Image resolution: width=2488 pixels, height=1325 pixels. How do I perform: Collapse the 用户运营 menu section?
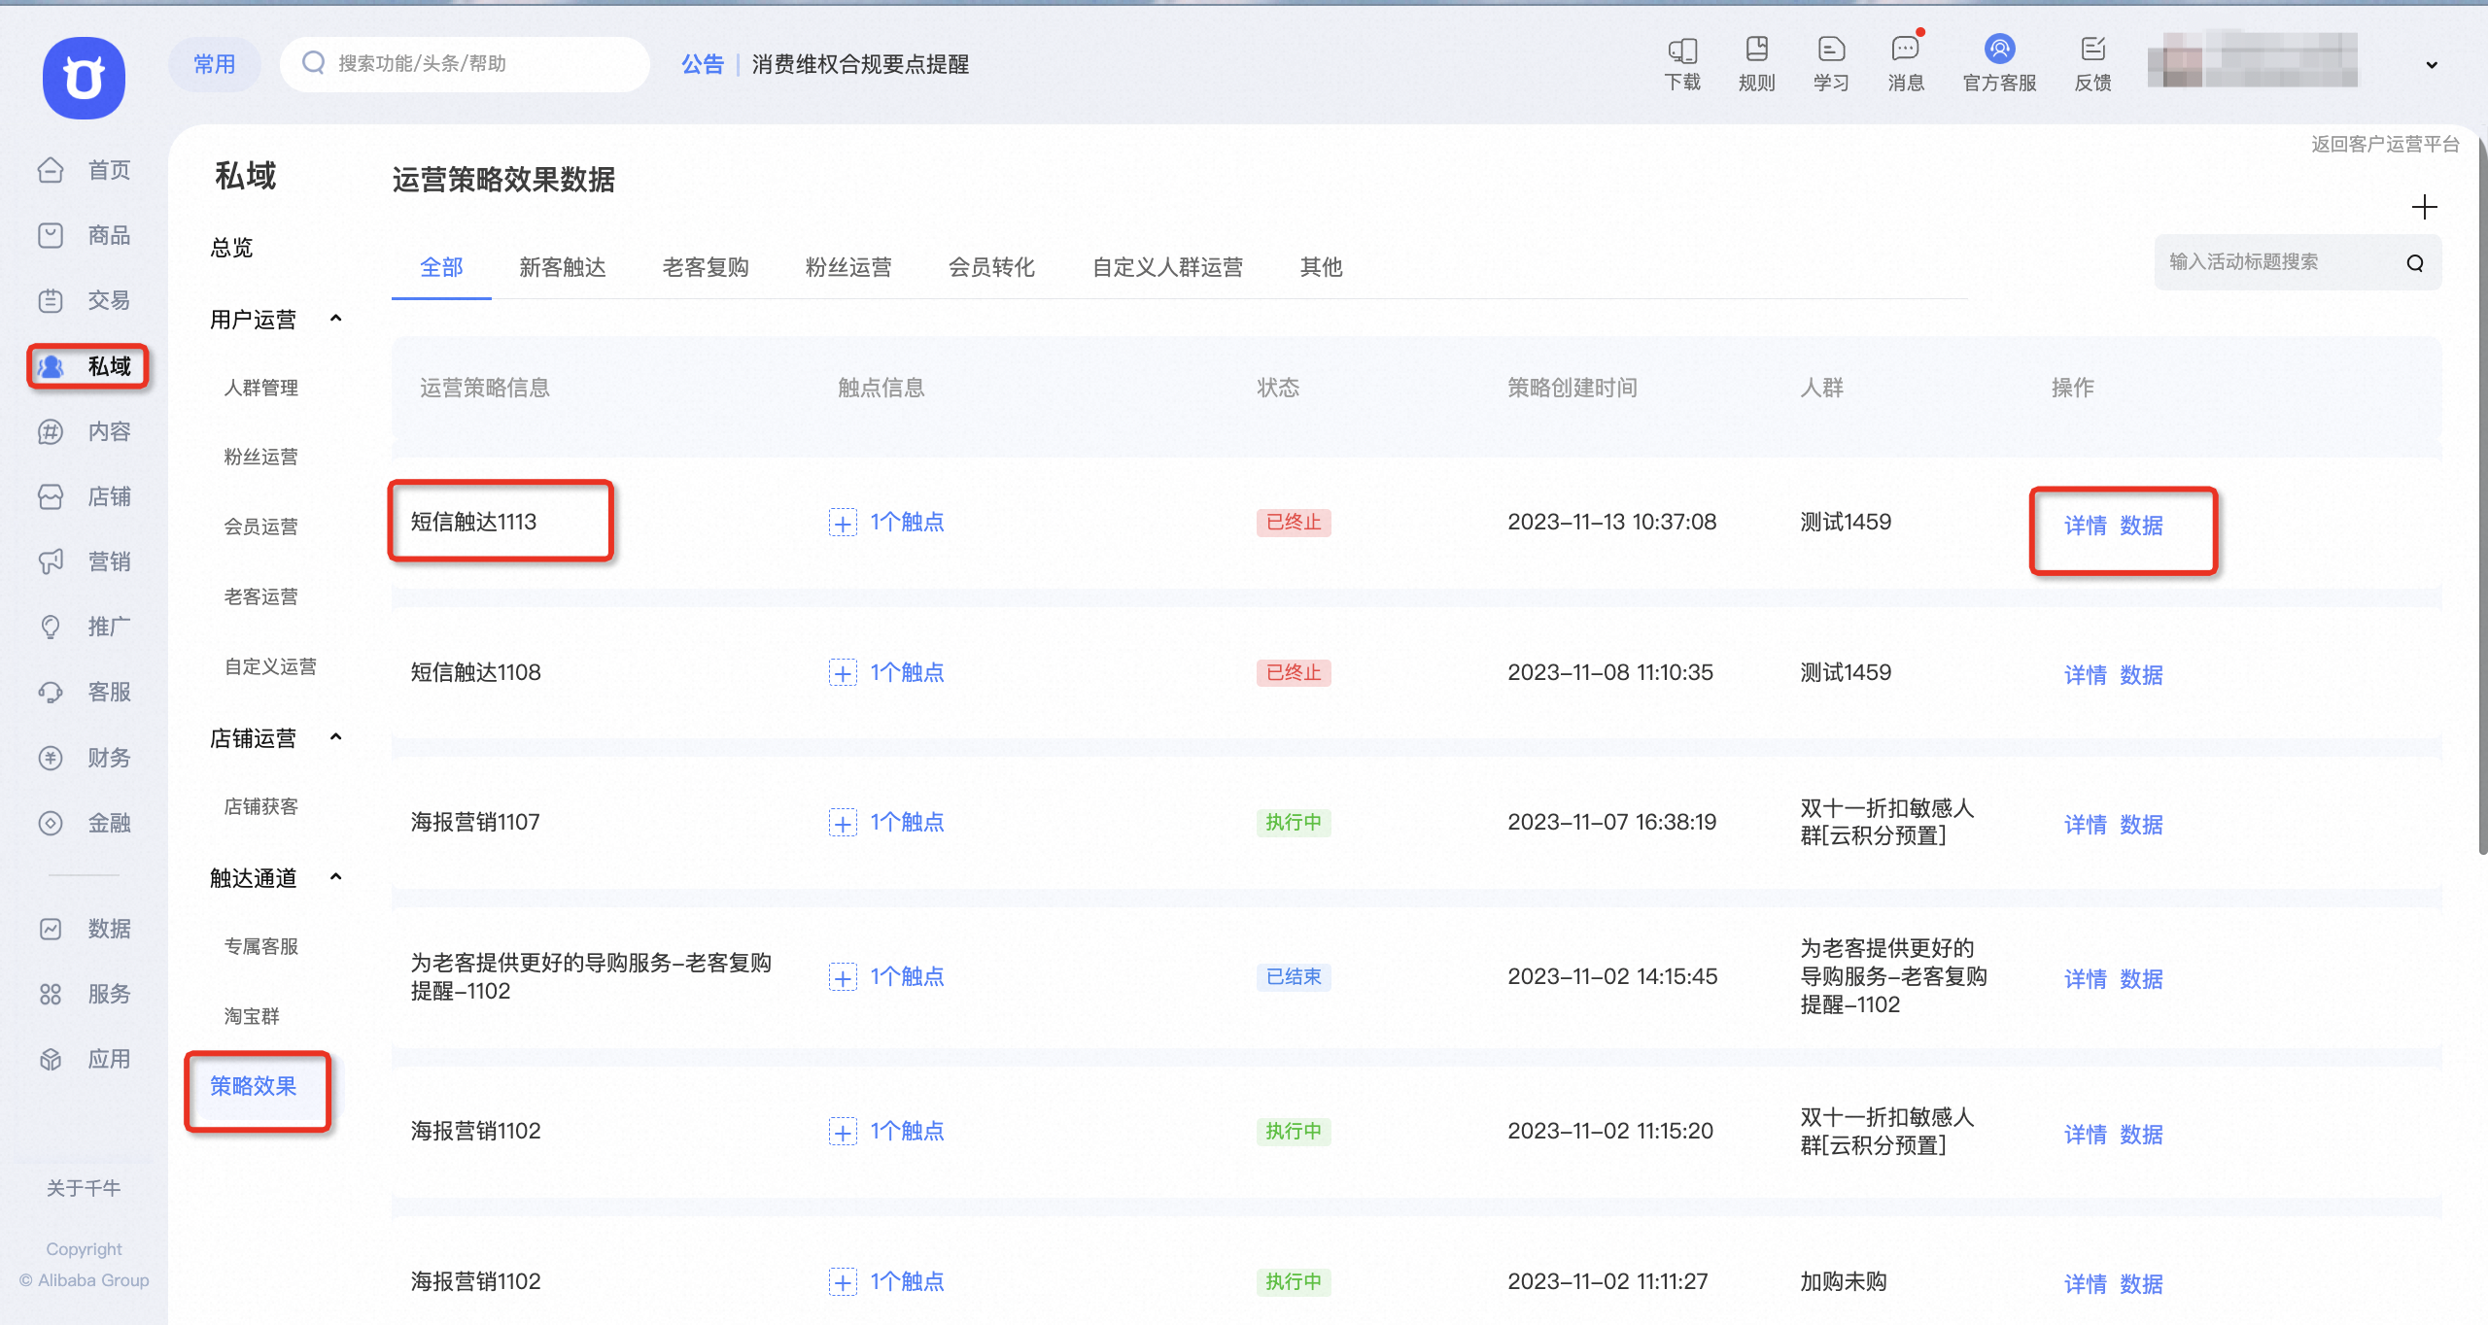pos(336,319)
